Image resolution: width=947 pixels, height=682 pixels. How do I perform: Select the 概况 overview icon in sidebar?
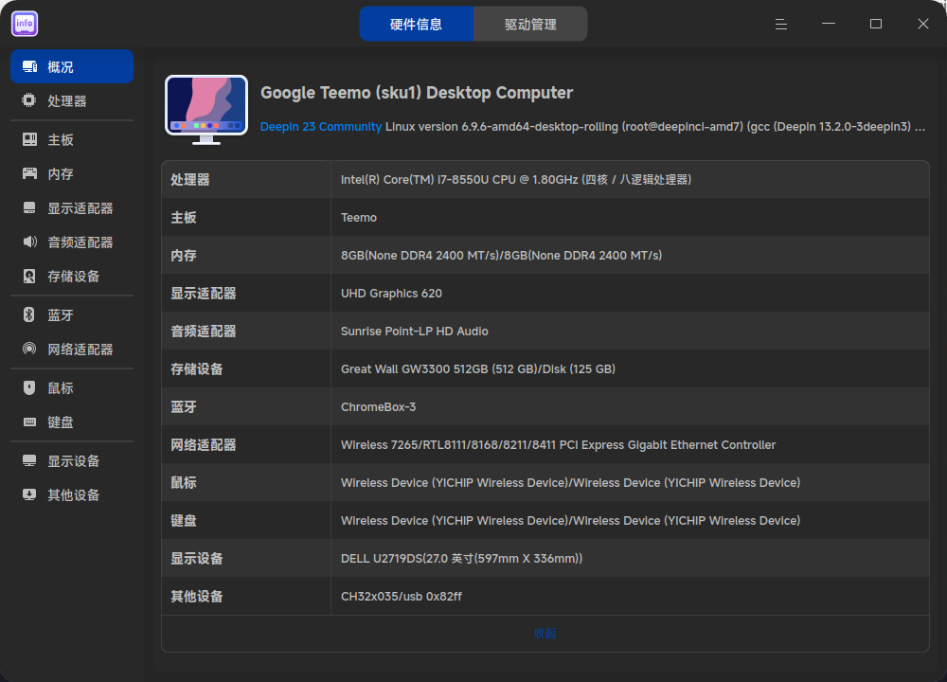[x=29, y=66]
